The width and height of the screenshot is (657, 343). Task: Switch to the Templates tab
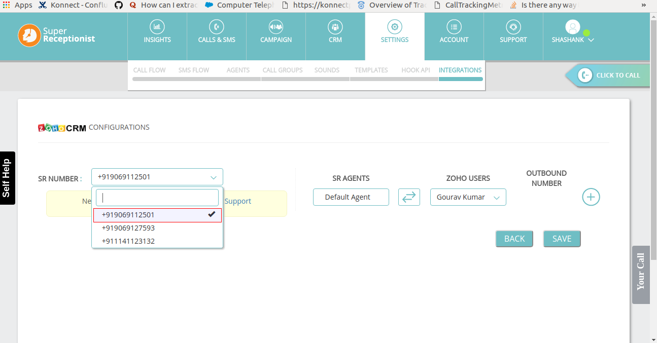[371, 70]
